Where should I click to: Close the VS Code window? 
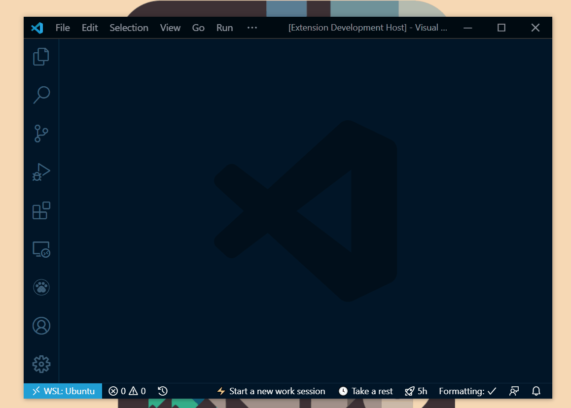(535, 28)
